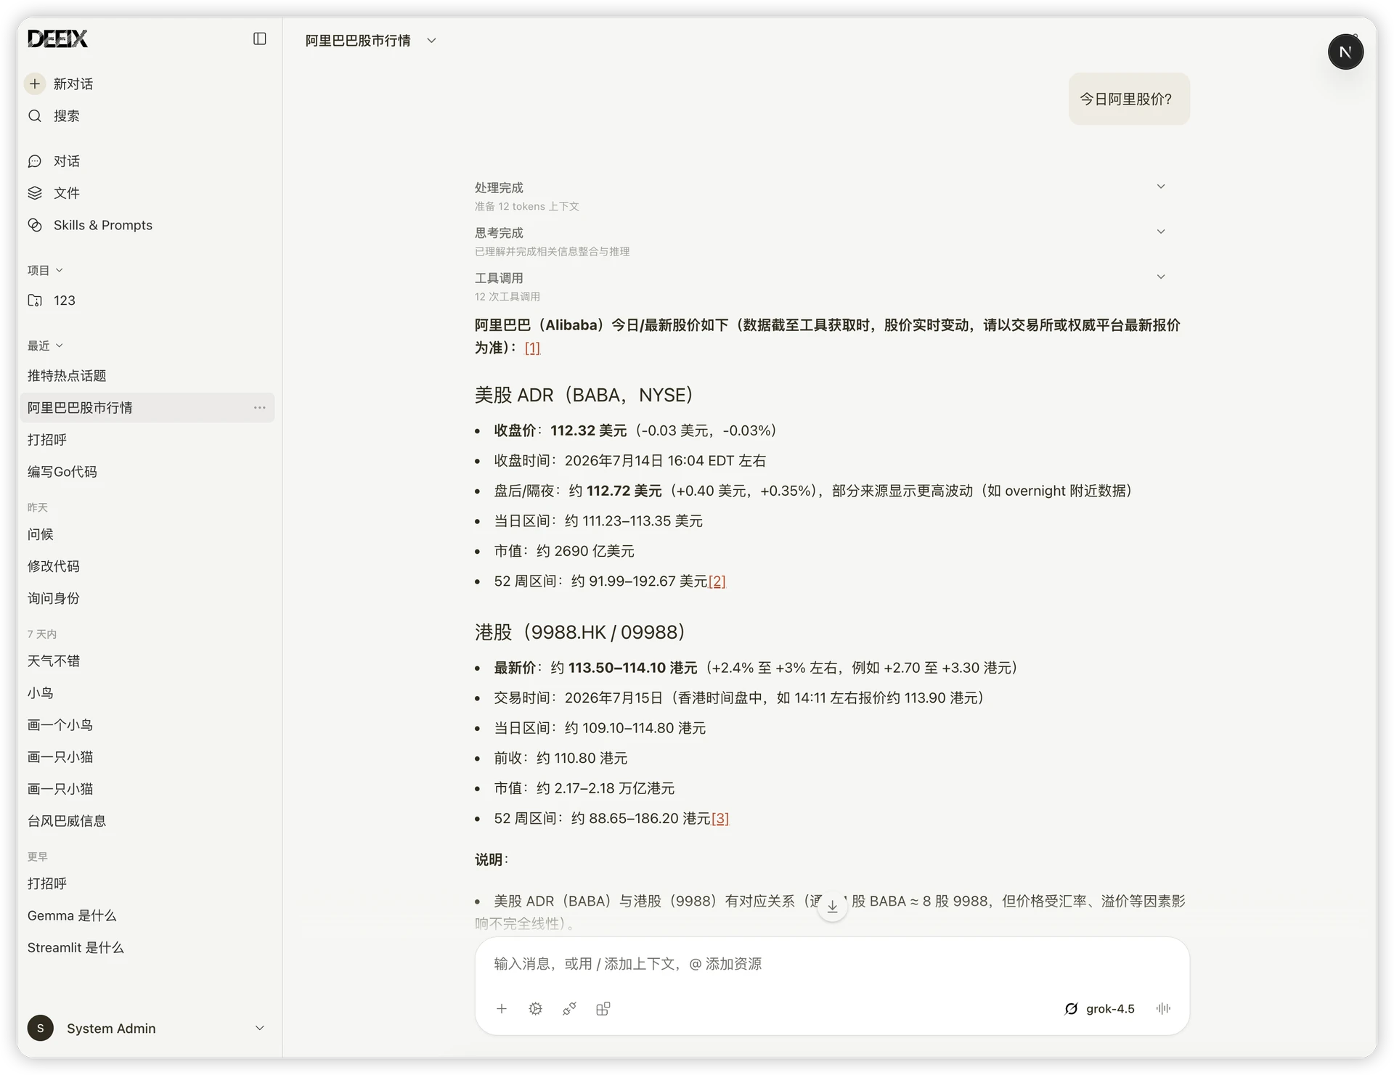Screen dimensions: 1394x1075
Task: Click the plus icon for 新对话
Action: [35, 83]
